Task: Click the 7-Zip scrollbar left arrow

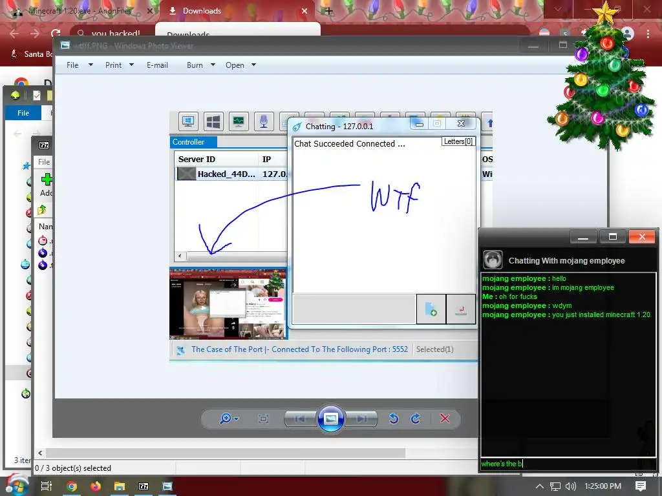Action: point(40,453)
